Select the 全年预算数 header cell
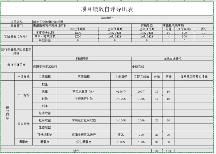The width and height of the screenshot is (216, 154). tap(115, 29)
